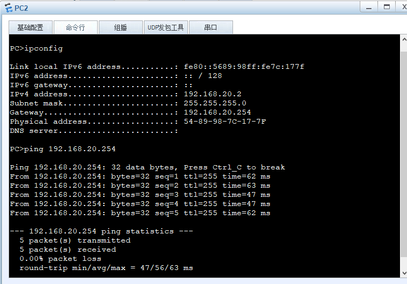Click the link local IPv6 address fe80::5689:98ff:fe7c:177f

tap(244, 67)
